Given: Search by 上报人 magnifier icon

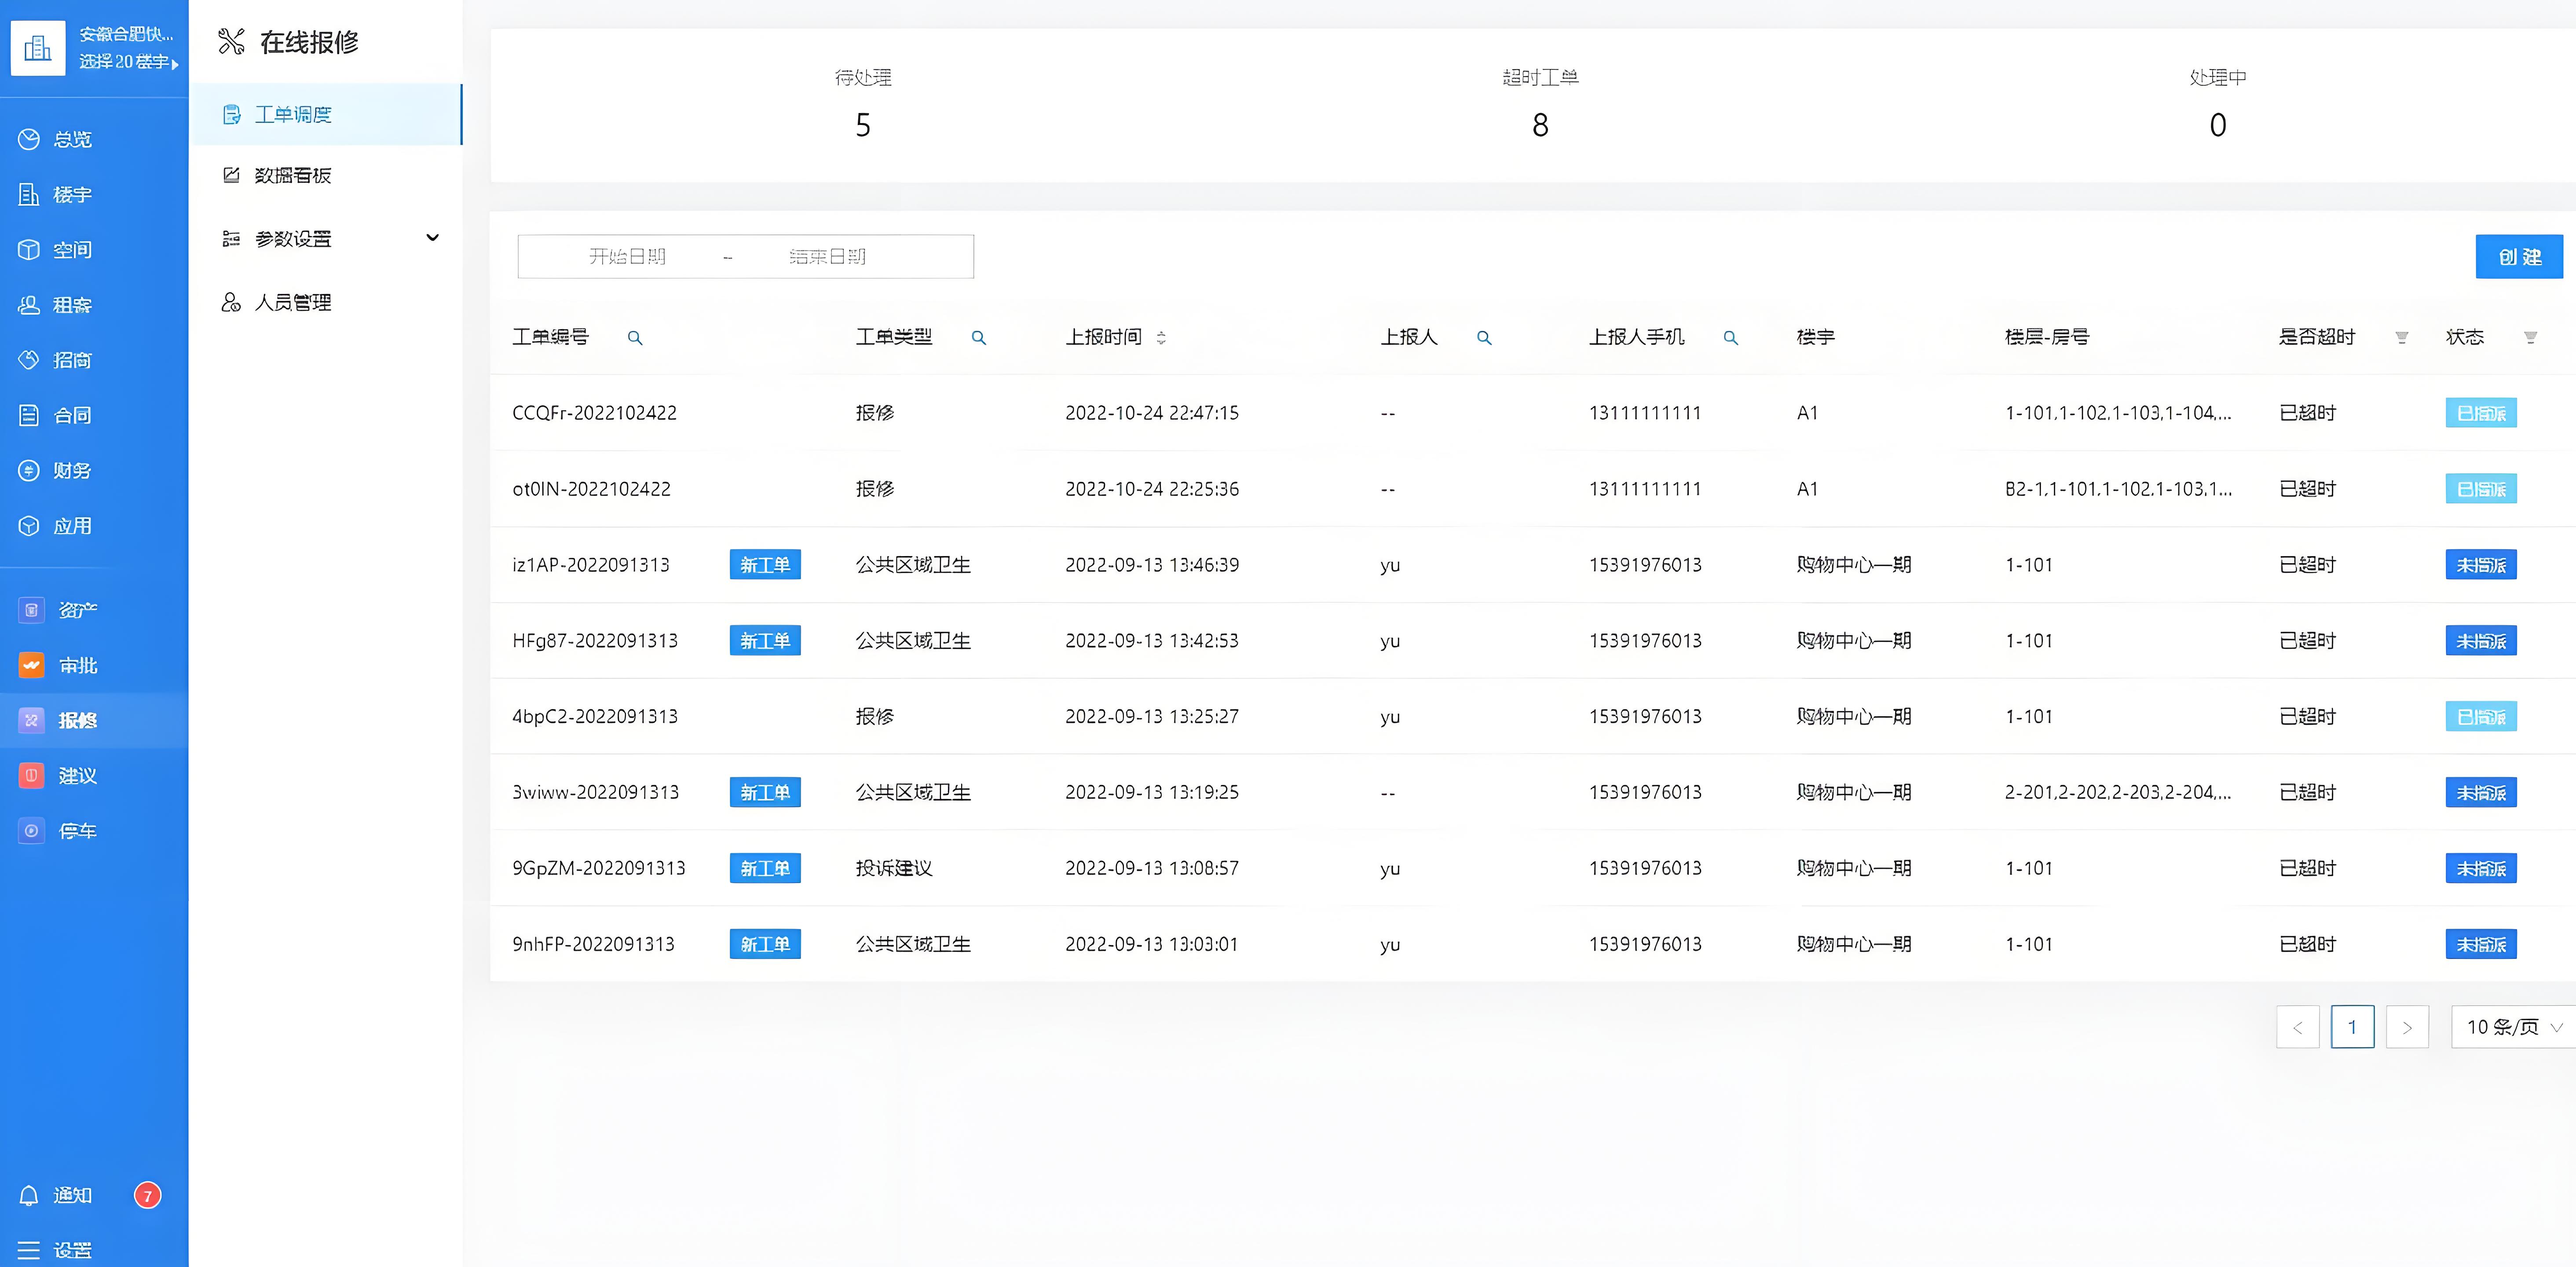Looking at the screenshot, I should (x=1485, y=338).
